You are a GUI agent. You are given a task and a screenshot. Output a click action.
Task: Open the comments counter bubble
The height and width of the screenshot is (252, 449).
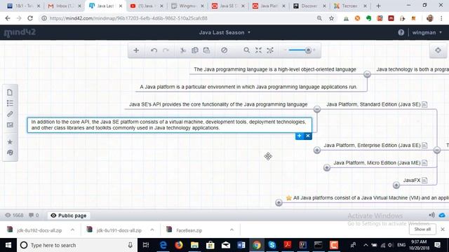pos(34,216)
